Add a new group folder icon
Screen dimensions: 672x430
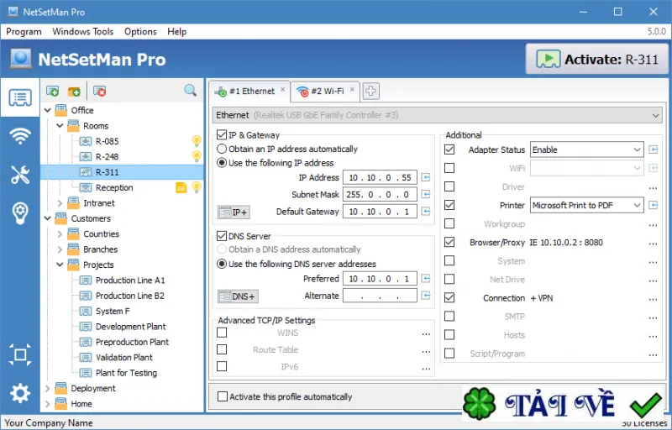[74, 91]
